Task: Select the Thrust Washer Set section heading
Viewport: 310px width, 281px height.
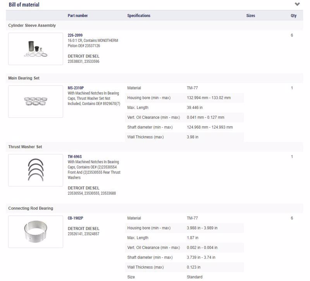Action: pos(25,147)
